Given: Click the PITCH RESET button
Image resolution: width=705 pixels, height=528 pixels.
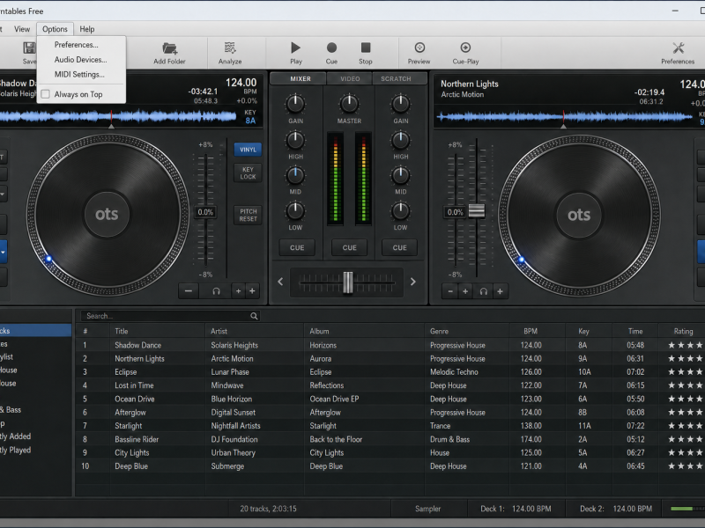Looking at the screenshot, I should coord(248,215).
